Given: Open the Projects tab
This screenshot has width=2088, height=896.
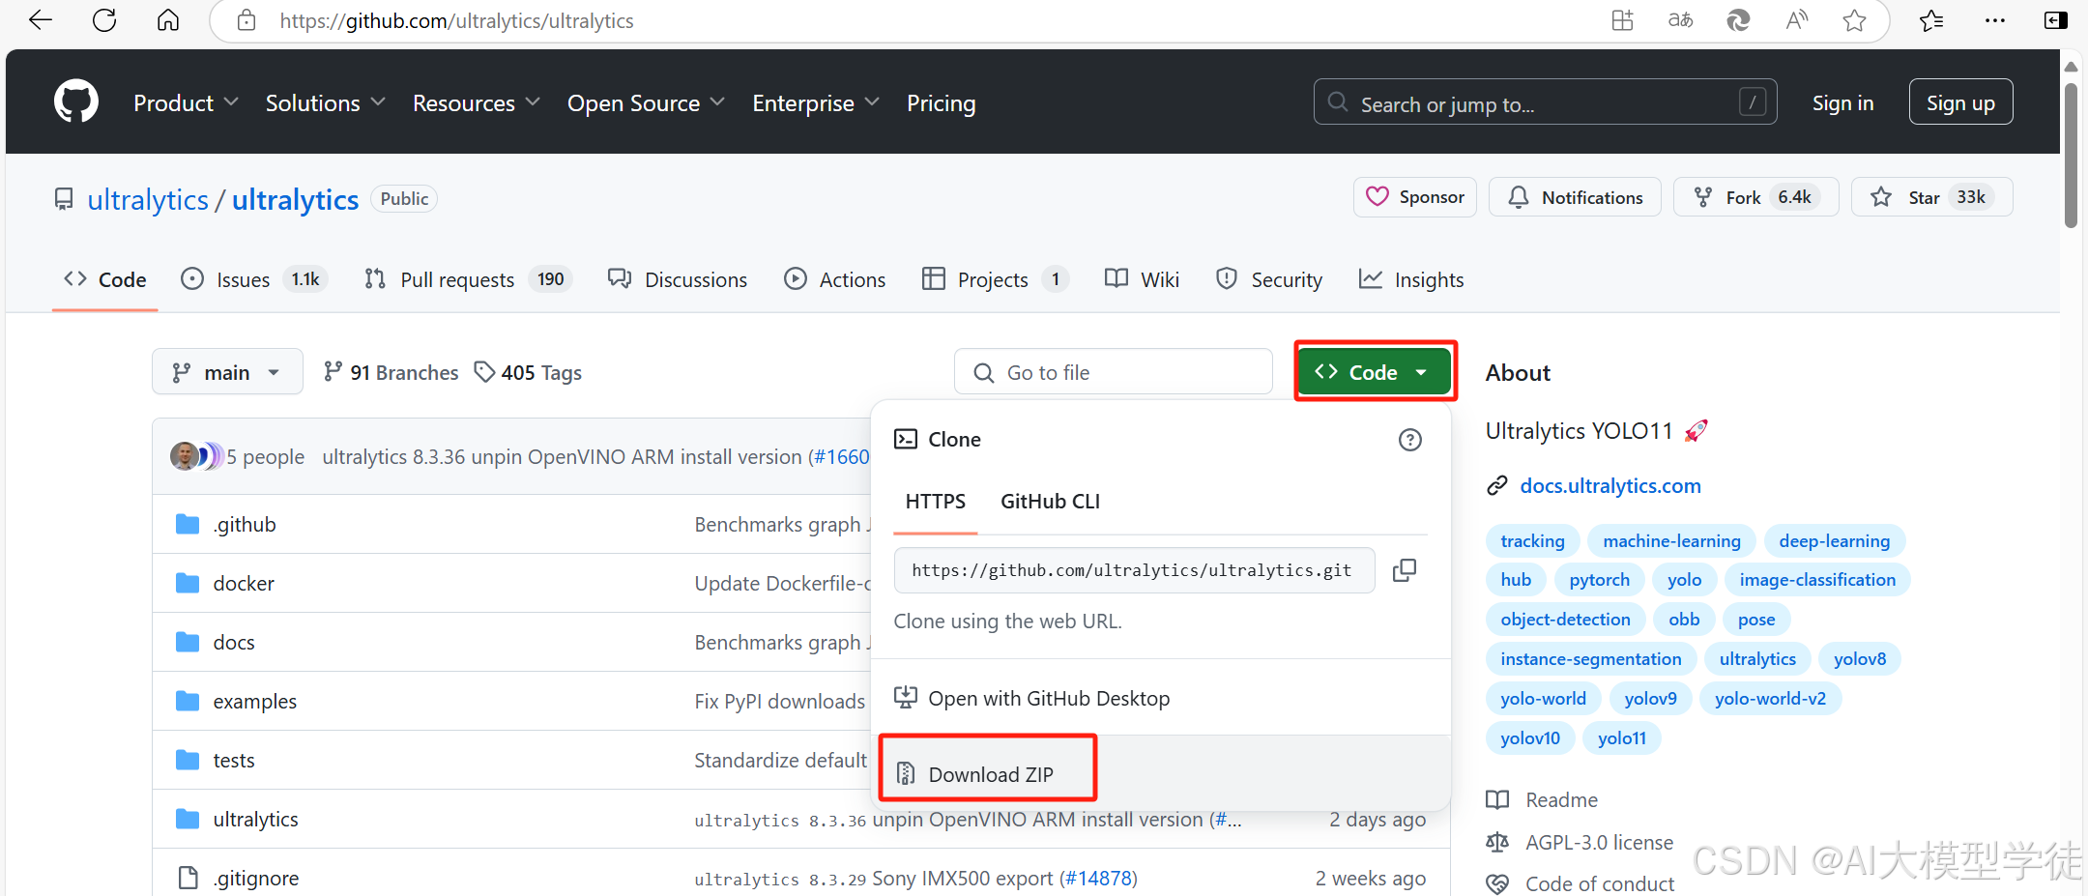Looking at the screenshot, I should point(995,279).
